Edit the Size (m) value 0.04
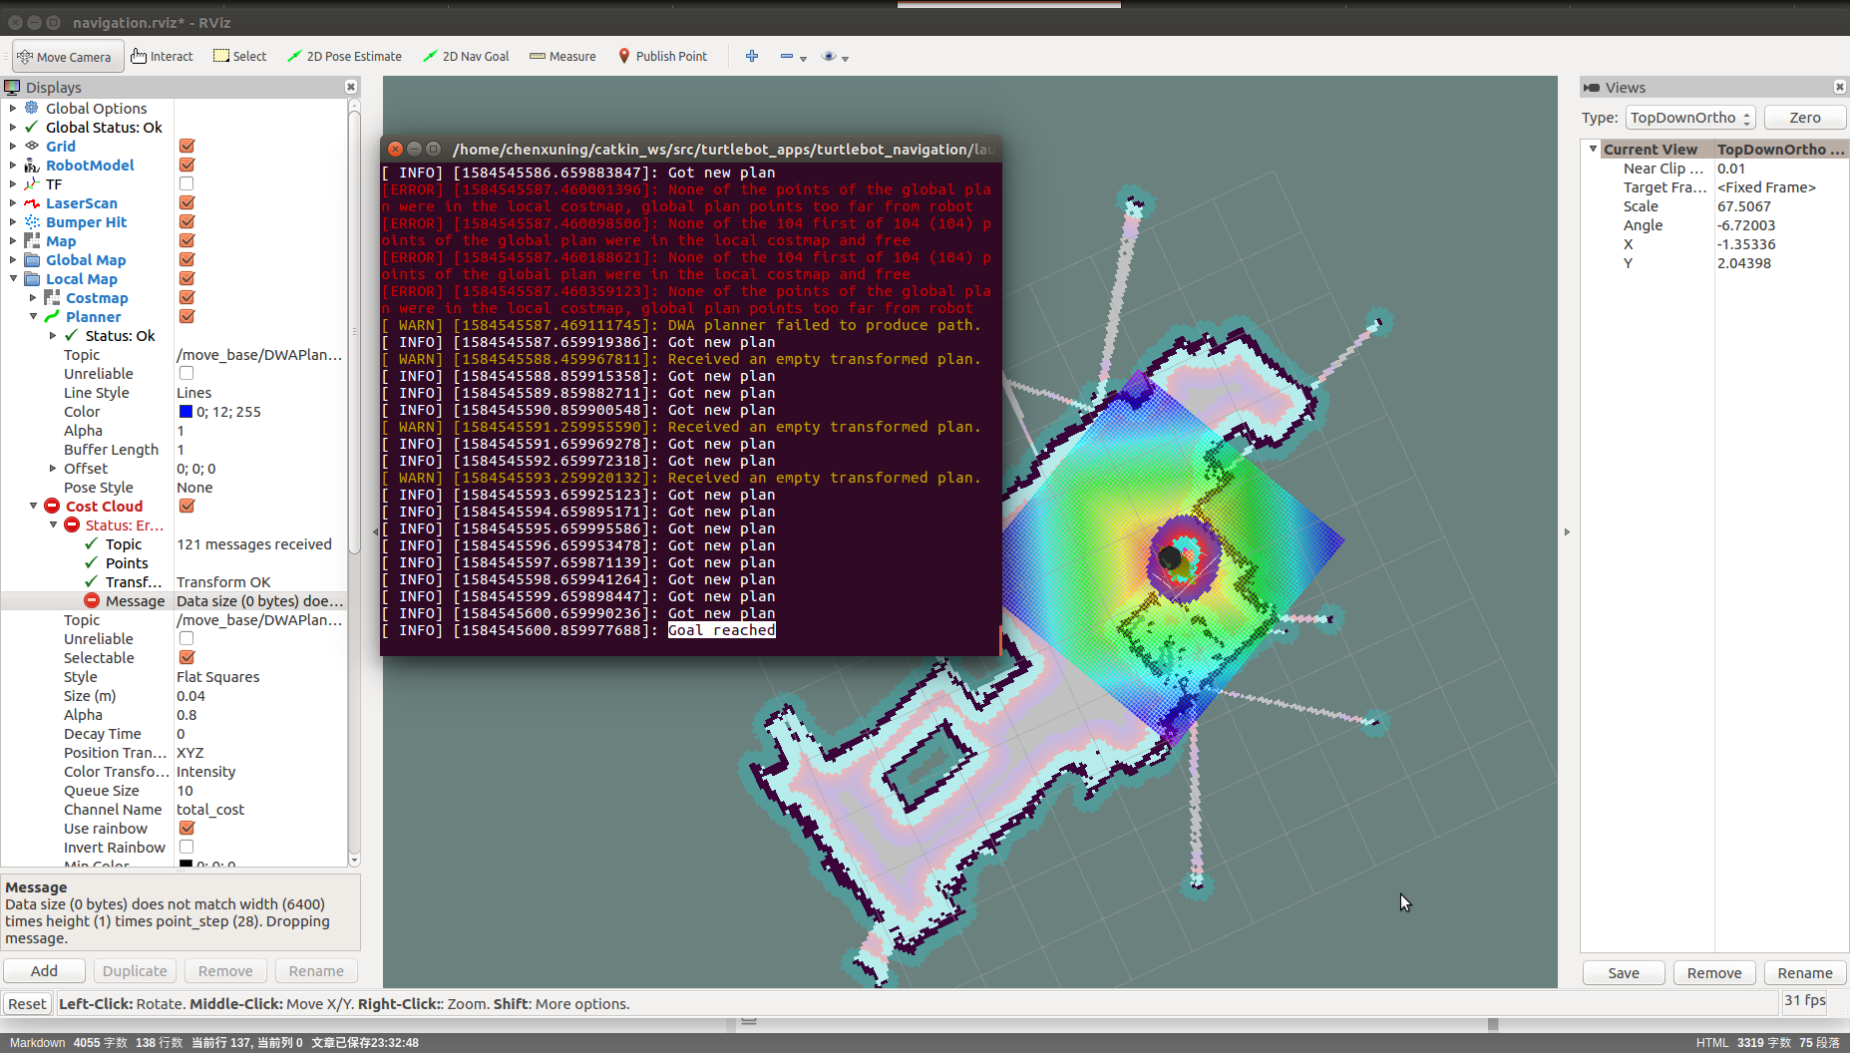Screen dimensions: 1850x1053 [190, 695]
